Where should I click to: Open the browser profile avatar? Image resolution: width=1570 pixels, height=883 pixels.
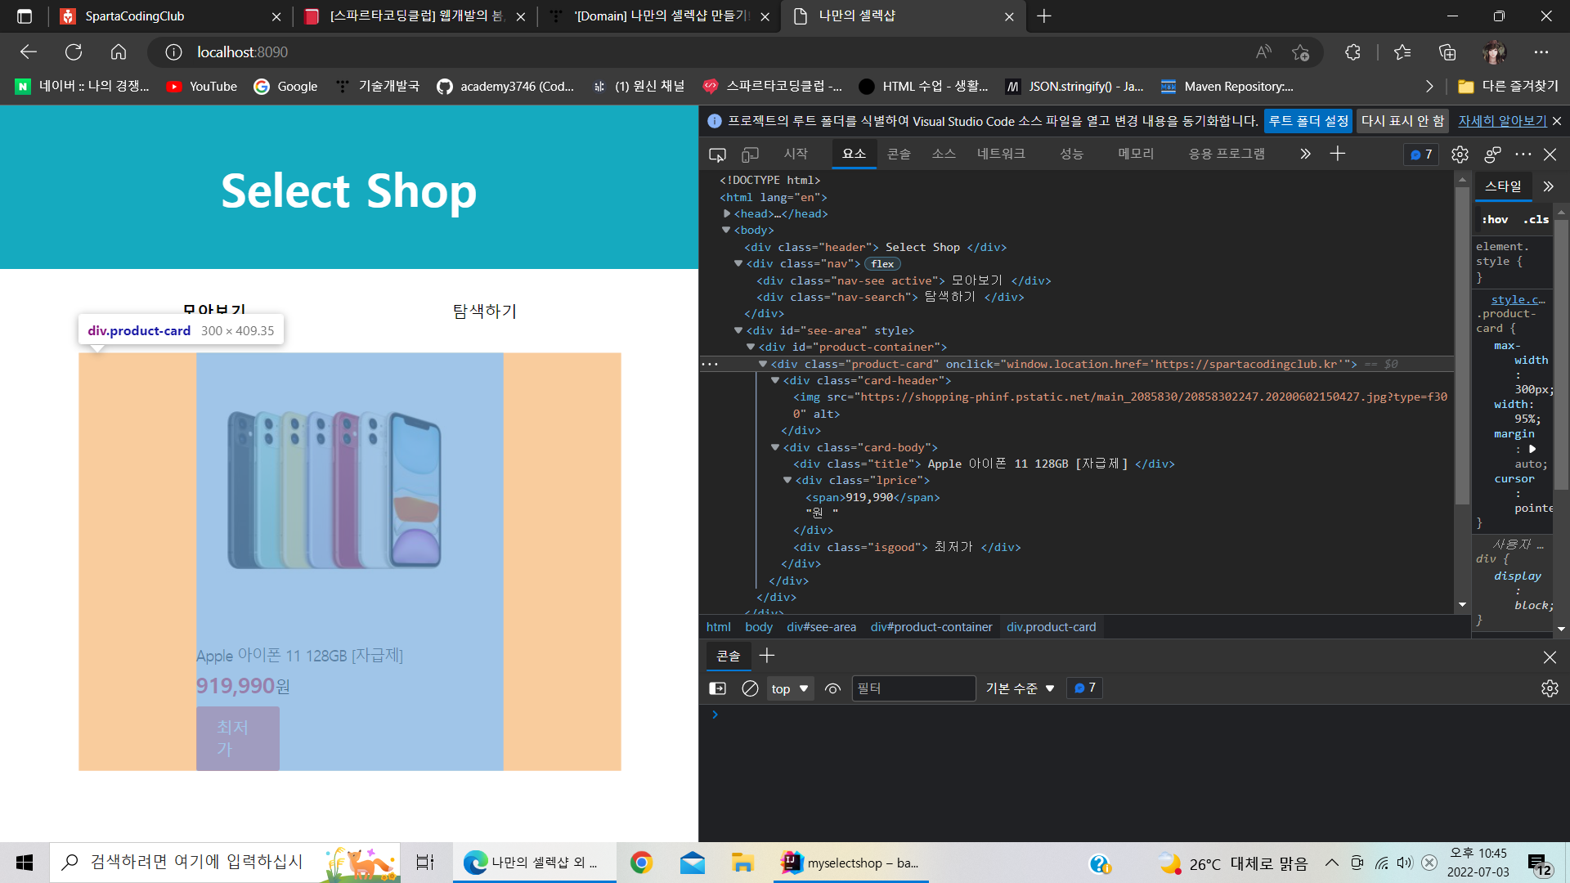[x=1494, y=52]
